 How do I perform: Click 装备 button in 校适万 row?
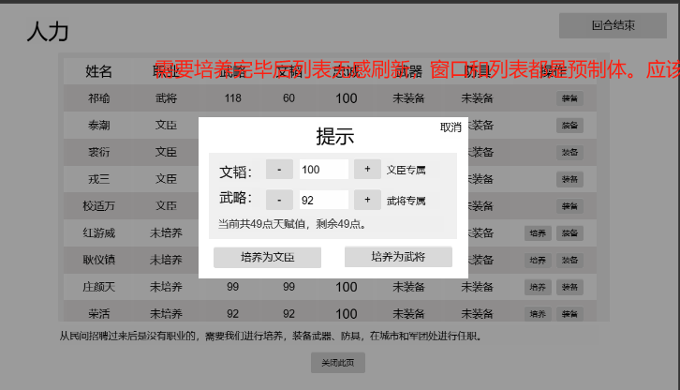point(569,206)
